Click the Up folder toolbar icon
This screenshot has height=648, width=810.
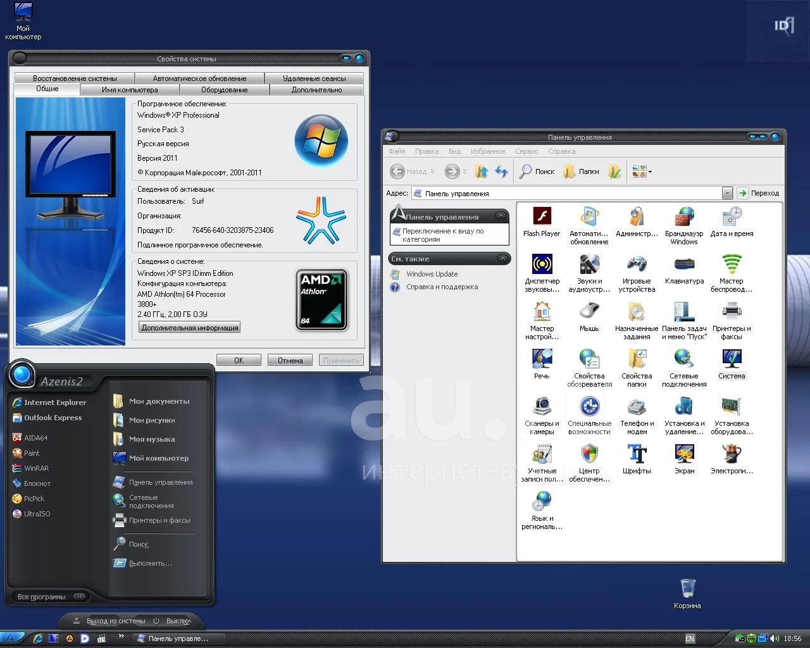click(482, 171)
